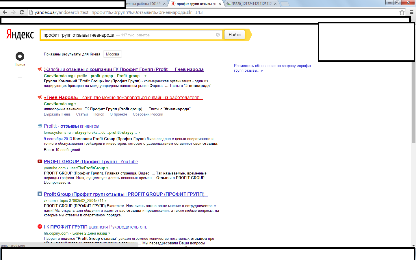Open the Chrome menu hamburger icon
The image size is (416, 260).
pyautogui.click(x=411, y=12)
